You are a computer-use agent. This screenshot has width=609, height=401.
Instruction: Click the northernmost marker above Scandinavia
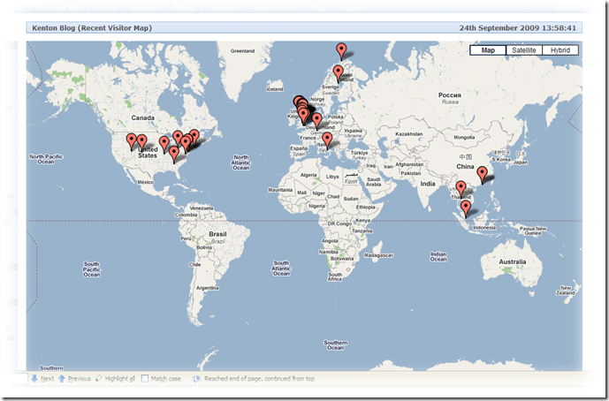341,51
